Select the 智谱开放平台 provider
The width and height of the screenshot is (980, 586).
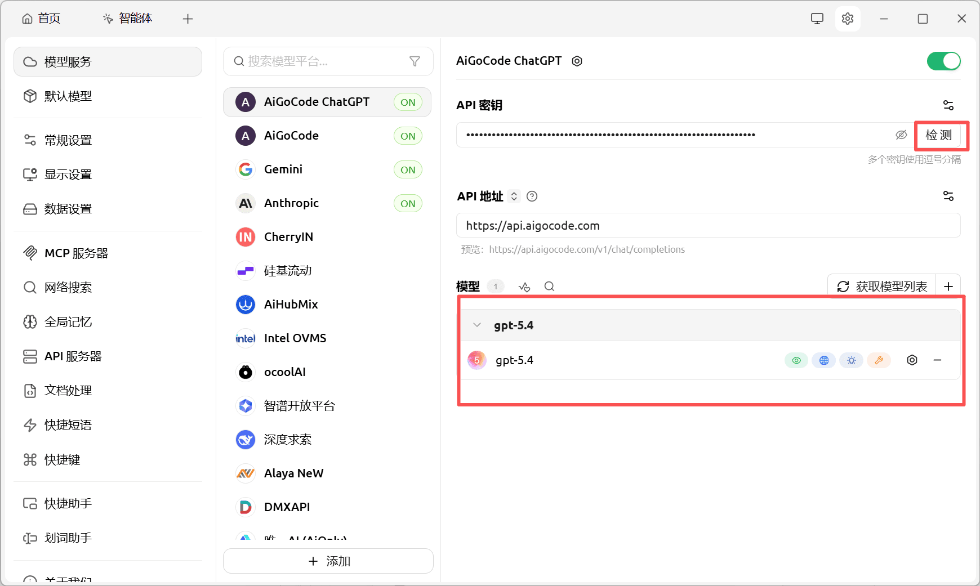pyautogui.click(x=327, y=406)
